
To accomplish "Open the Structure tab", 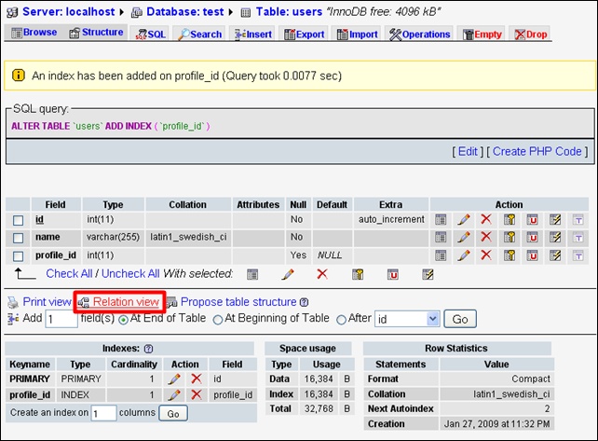I will [97, 33].
